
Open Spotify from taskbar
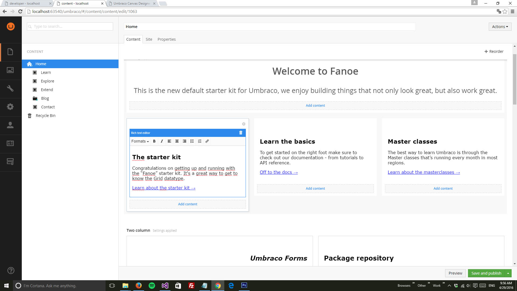coord(152,286)
